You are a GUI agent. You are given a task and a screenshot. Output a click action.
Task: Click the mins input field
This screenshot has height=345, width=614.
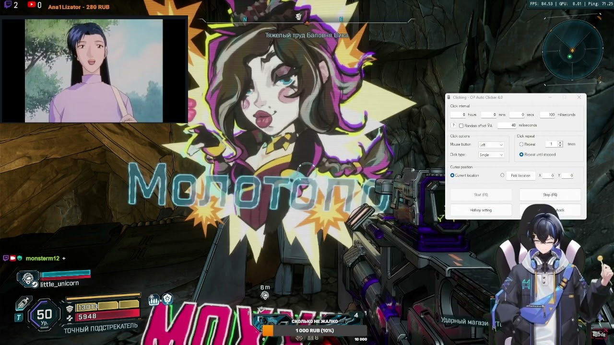(489, 115)
